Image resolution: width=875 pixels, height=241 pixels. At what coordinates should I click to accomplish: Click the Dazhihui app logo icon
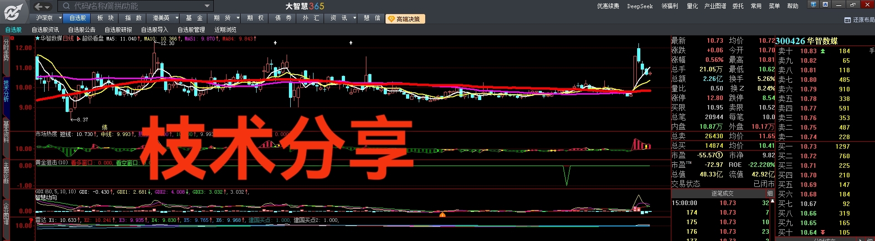(x=14, y=11)
